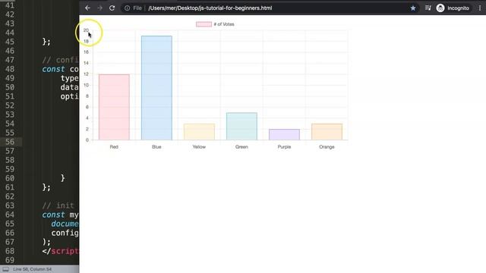Click the '# of Votes' legend label
Image resolution: width=486 pixels, height=273 pixels.
coord(224,24)
